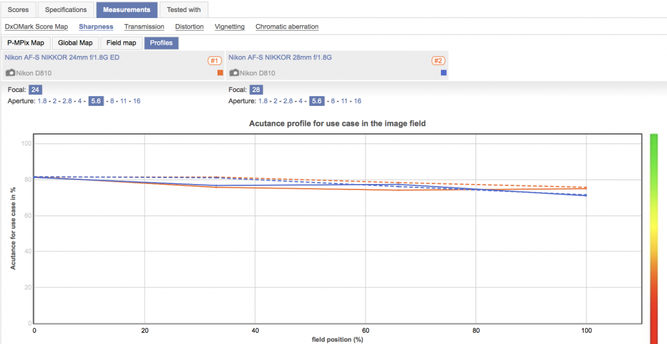Screen dimensions: 667x344
Task: Open the Vignetting measurement link
Action: click(229, 27)
